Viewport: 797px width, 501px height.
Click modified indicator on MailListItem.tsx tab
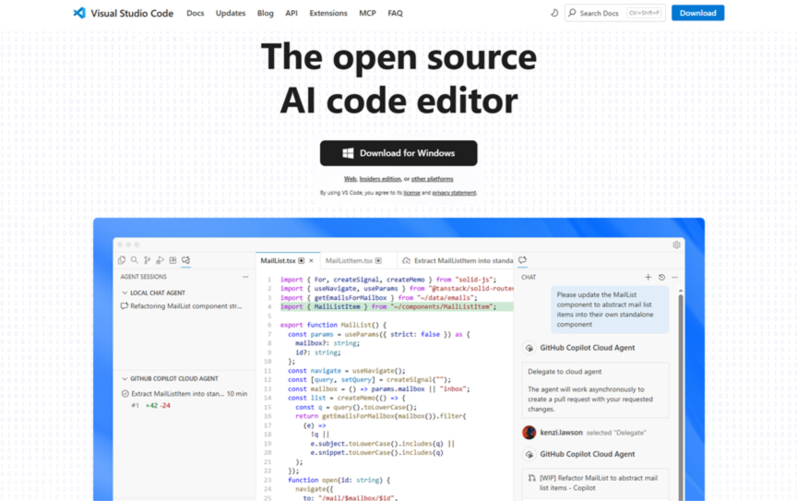pos(378,260)
